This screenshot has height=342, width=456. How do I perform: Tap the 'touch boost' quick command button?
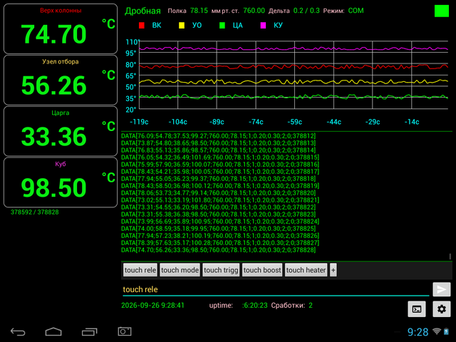click(262, 270)
